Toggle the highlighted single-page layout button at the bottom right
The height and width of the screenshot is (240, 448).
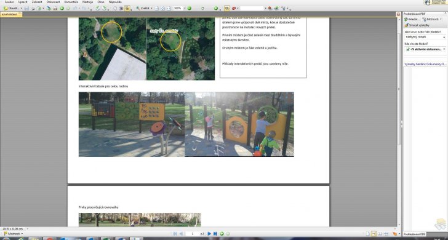pos(373,234)
